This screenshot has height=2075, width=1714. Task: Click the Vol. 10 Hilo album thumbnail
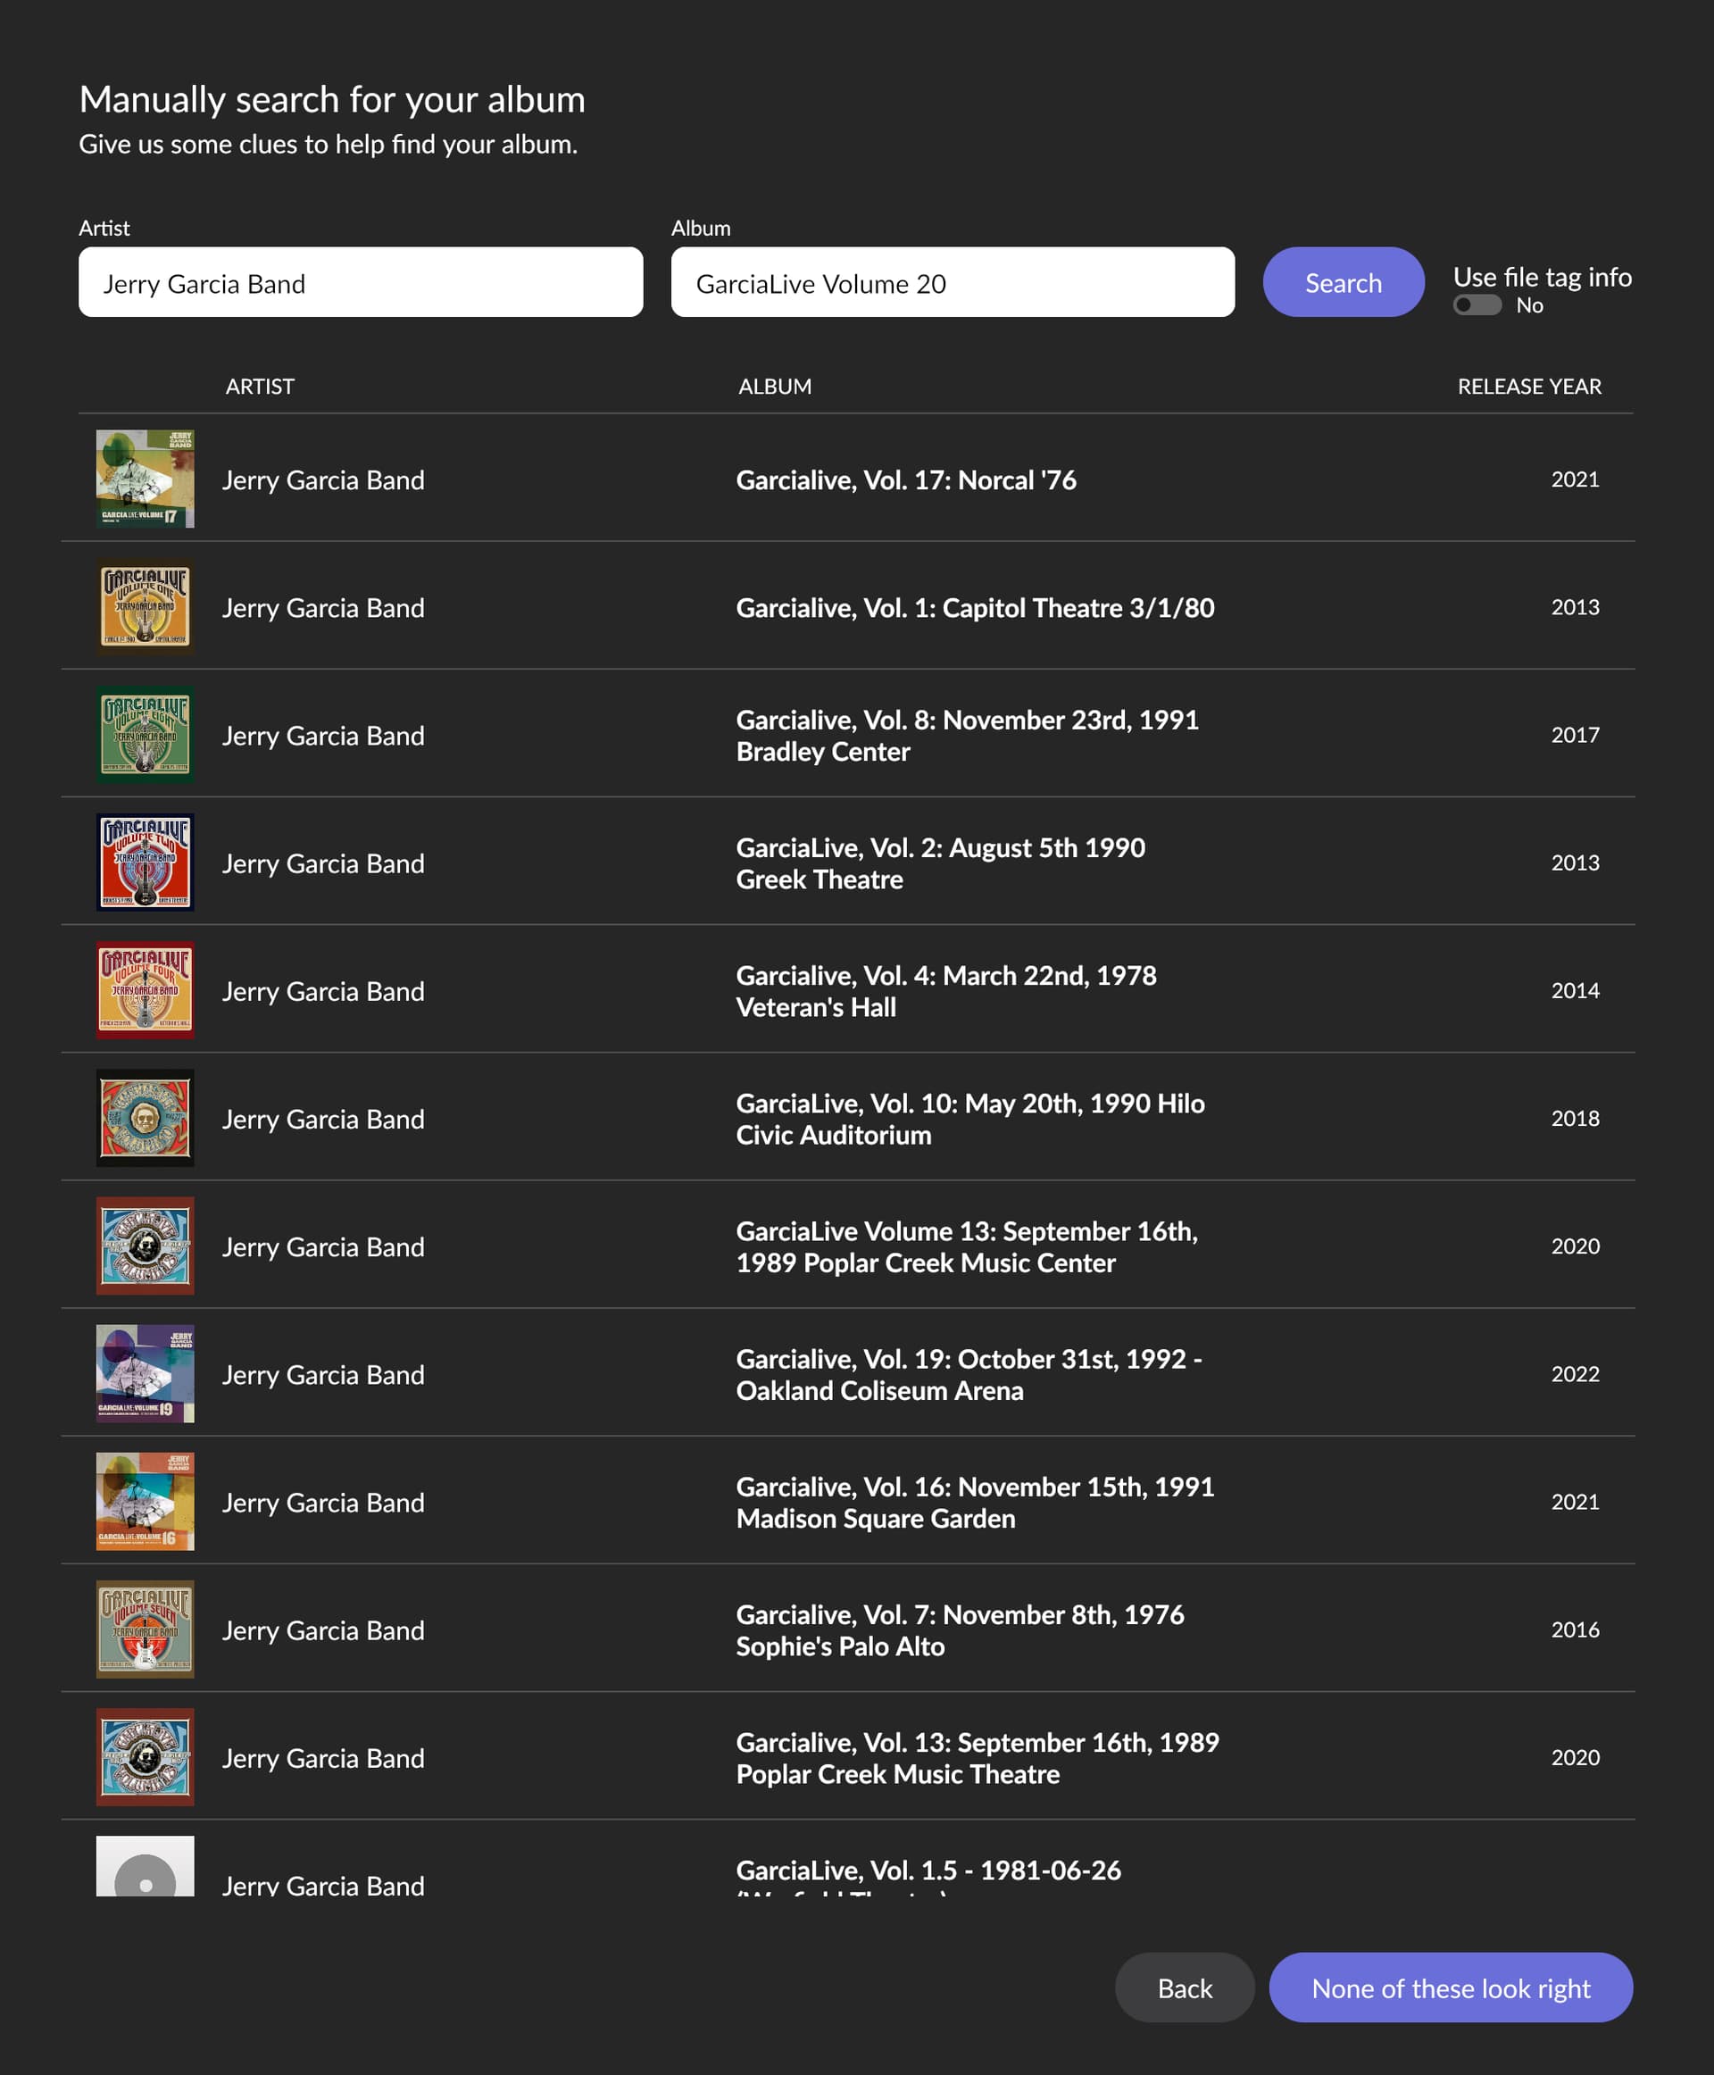click(x=146, y=1118)
